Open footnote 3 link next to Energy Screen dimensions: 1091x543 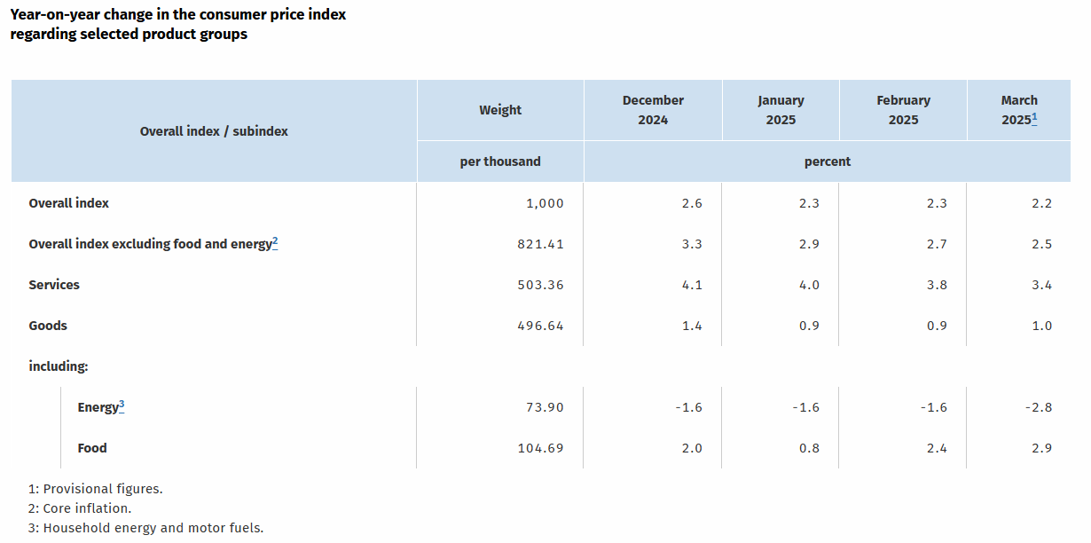[x=122, y=404]
